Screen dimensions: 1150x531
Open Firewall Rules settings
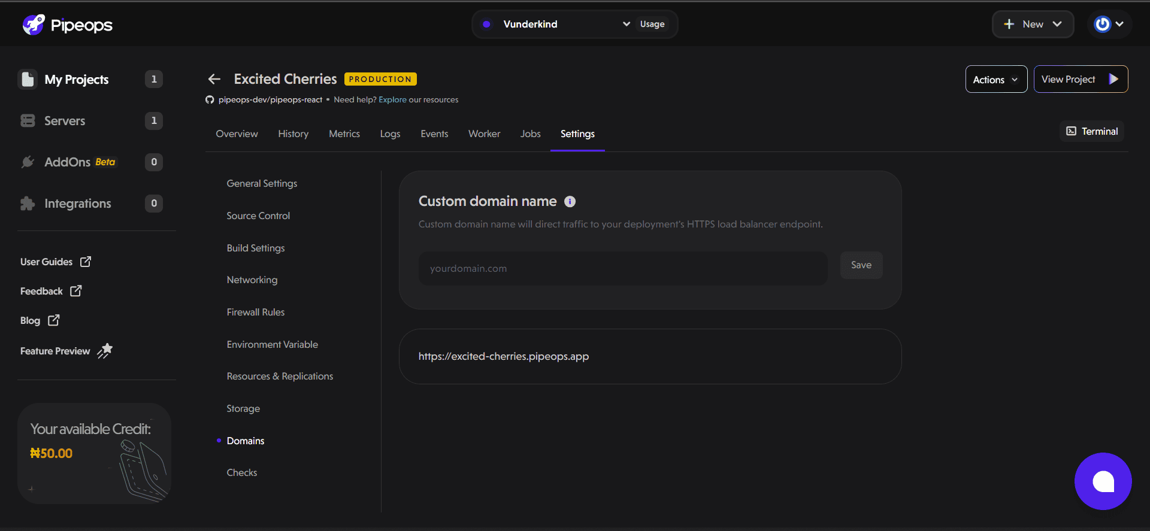click(256, 312)
